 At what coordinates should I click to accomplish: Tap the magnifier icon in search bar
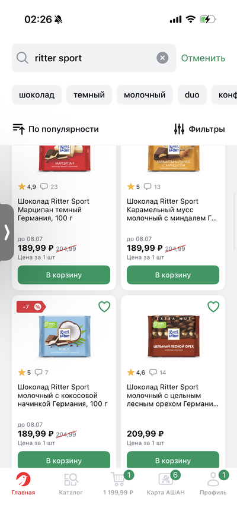(23, 58)
